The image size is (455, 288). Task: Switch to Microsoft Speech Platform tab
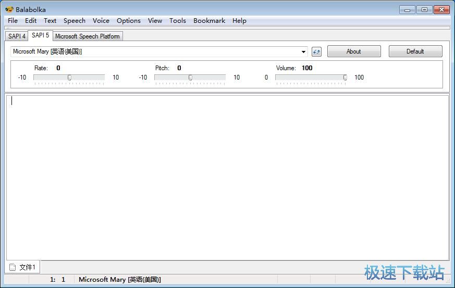click(x=88, y=36)
